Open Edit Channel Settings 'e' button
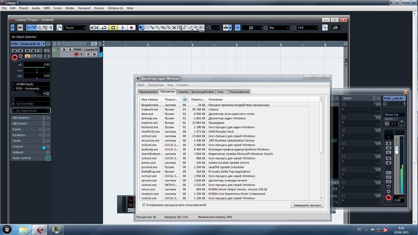 (x=48, y=44)
